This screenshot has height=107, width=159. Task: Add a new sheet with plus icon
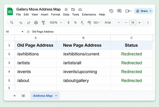tap(15, 96)
